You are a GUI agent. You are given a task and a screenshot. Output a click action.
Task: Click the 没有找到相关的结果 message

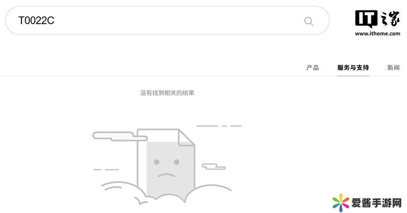[167, 93]
